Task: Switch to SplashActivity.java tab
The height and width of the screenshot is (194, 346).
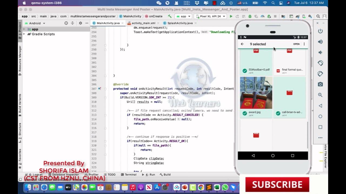Action: [180, 23]
